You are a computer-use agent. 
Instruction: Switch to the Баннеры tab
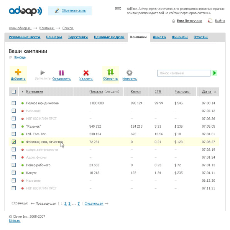pos(54,37)
